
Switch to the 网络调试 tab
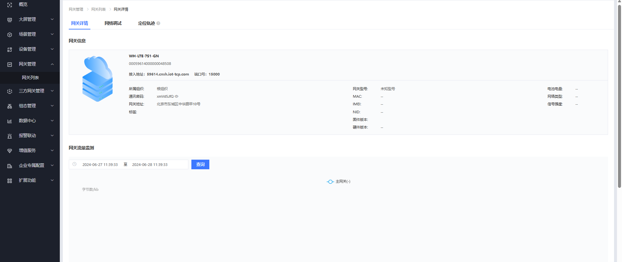pyautogui.click(x=113, y=23)
